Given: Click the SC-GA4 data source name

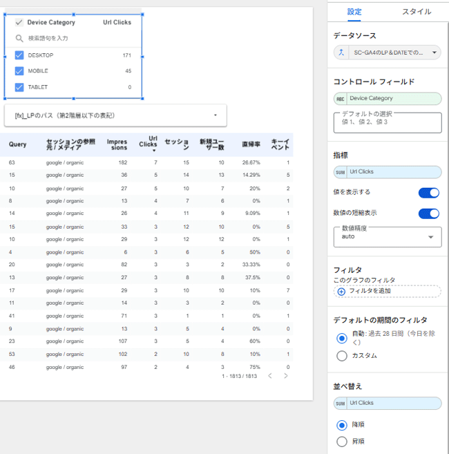Looking at the screenshot, I should tap(388, 53).
